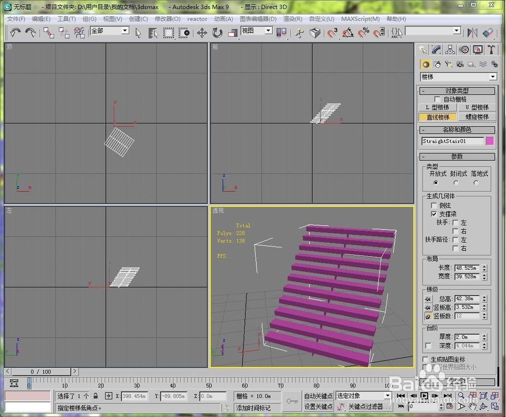
Task: Click the Undo arrow icon
Action: 15,32
